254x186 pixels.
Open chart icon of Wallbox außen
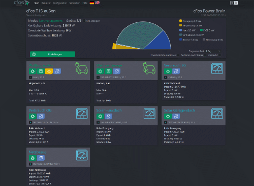tap(41, 71)
